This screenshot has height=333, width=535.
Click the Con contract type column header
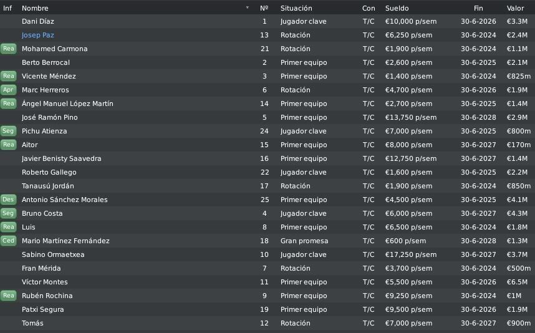click(369, 8)
